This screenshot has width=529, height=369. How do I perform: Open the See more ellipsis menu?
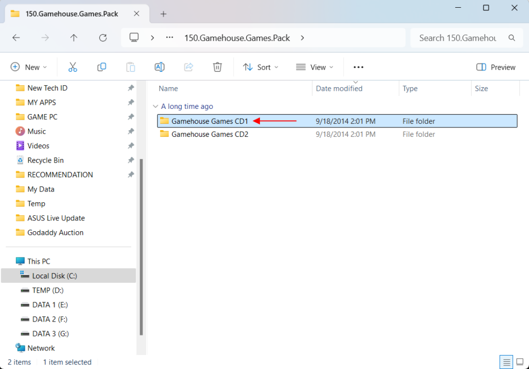(x=358, y=67)
